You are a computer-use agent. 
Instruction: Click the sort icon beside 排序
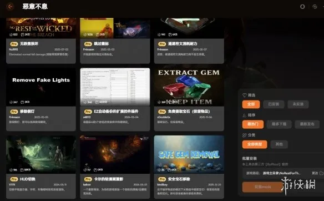244,115
